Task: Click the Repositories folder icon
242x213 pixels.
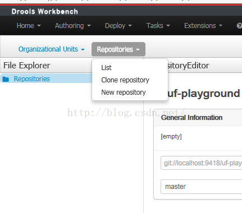Action: [6, 79]
